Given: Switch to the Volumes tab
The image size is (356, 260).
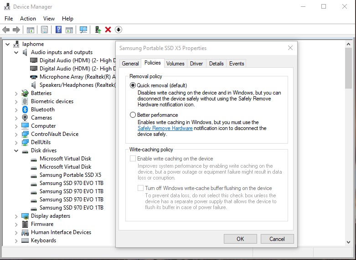Looking at the screenshot, I should 175,64.
